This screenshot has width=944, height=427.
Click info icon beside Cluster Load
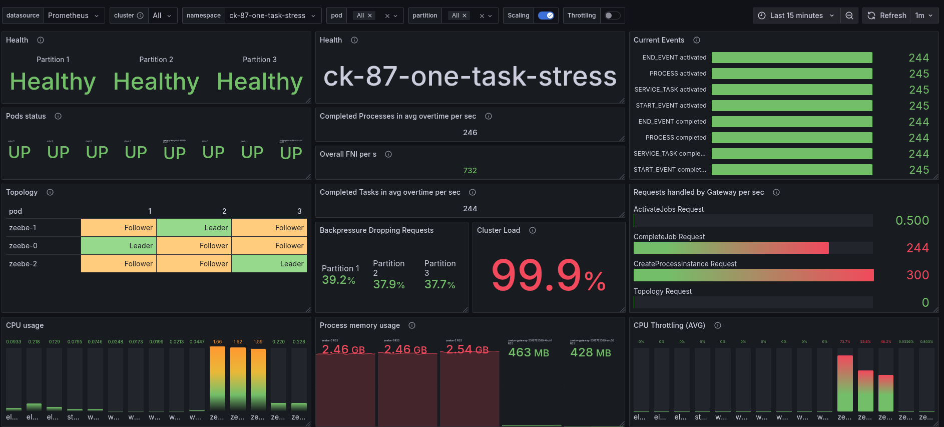[533, 230]
